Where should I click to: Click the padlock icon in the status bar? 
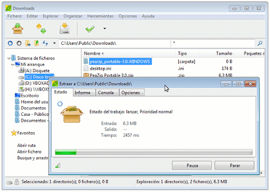17,182
